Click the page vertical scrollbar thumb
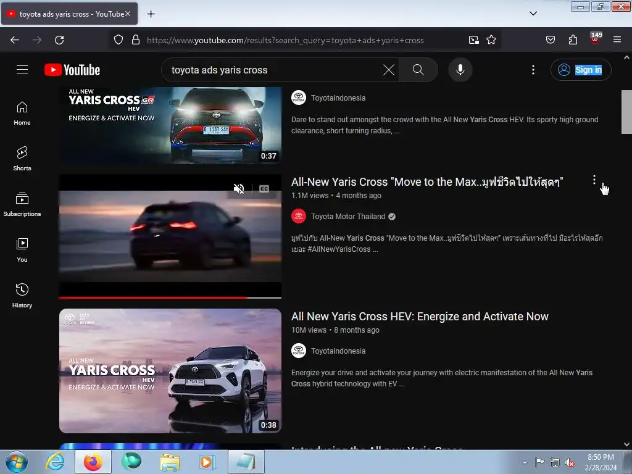Image resolution: width=632 pixels, height=474 pixels. tap(626, 112)
